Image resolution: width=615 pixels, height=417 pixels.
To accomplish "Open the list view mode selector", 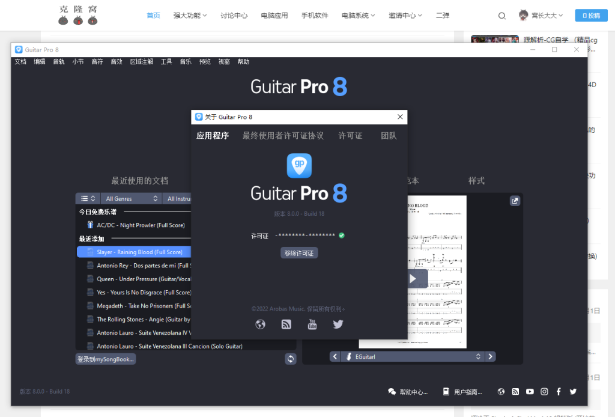I will [x=88, y=198].
